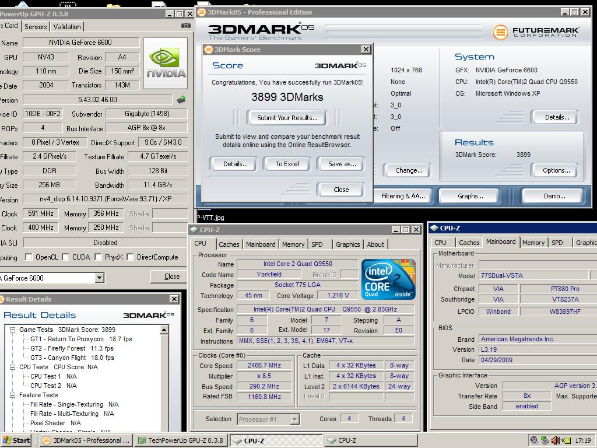The height and width of the screenshot is (448, 597).
Task: Click the BIOS save chip icon in GPU-Z
Action: point(182,100)
